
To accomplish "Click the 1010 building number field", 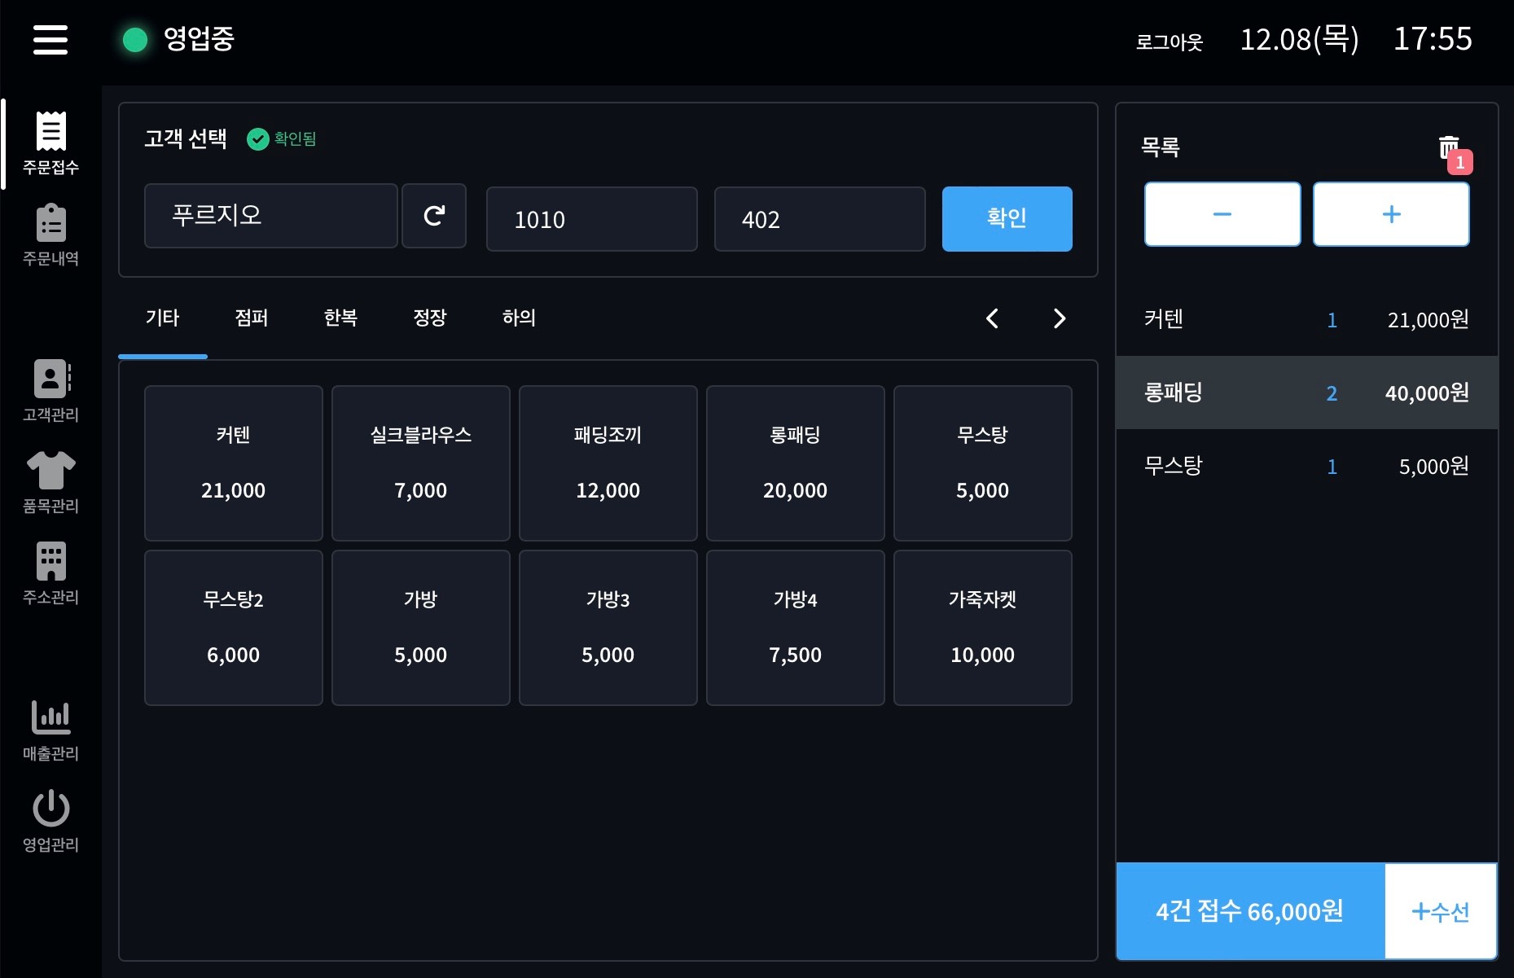I will 592,219.
